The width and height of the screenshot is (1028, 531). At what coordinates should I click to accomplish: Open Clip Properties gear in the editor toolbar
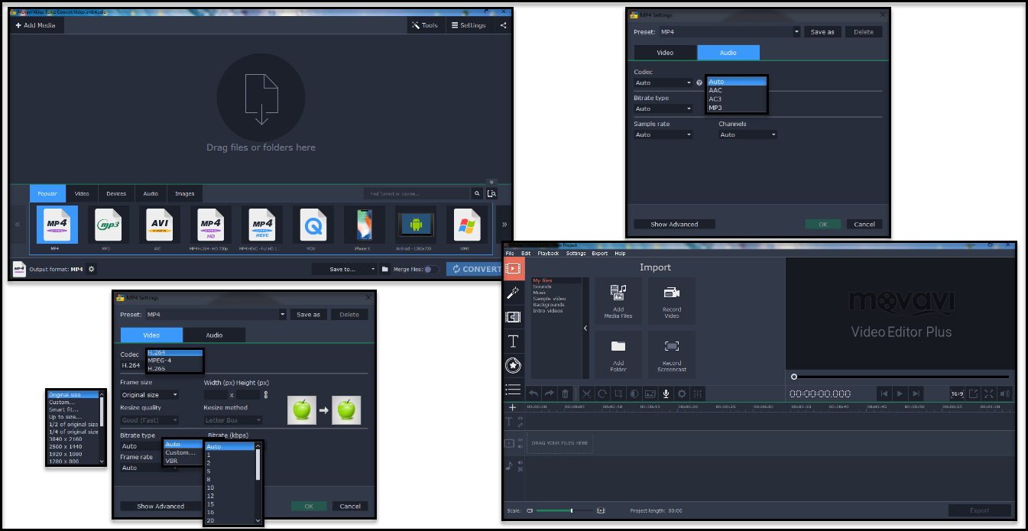(681, 393)
